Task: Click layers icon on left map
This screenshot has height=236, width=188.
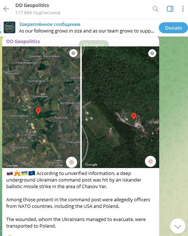Action: tap(73, 53)
